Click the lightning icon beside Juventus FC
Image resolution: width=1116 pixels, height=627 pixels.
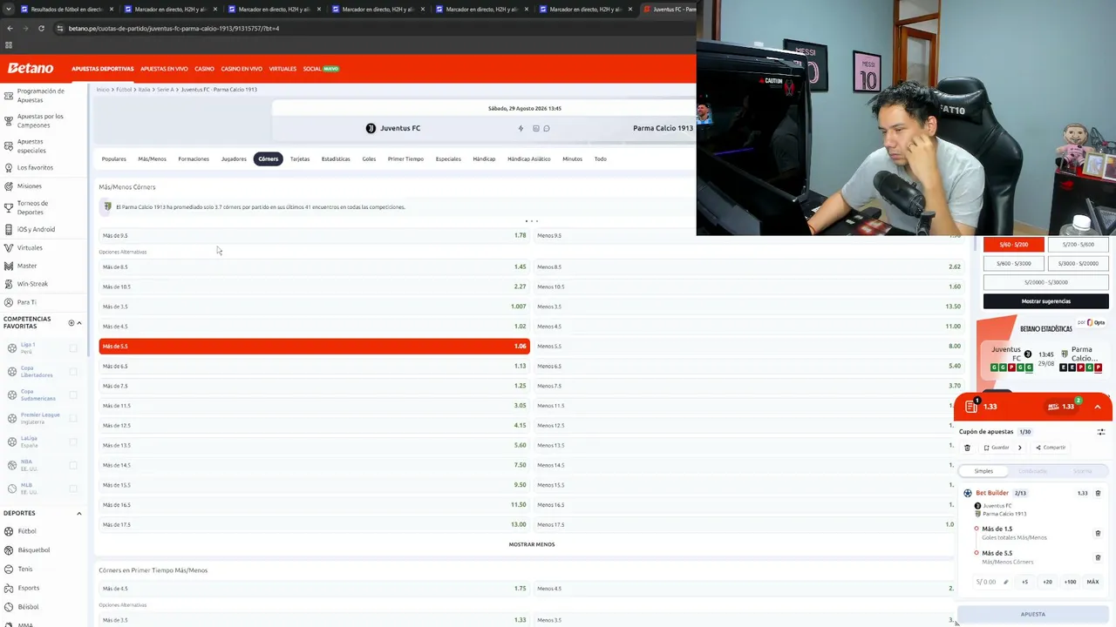pos(521,128)
